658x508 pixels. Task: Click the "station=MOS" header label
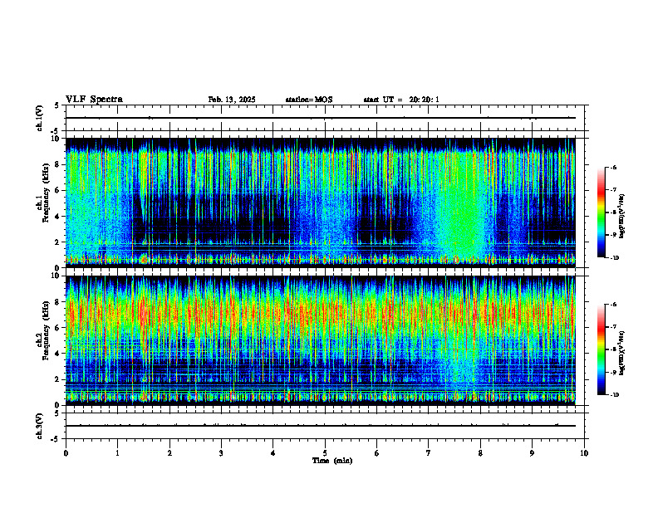pos(309,100)
